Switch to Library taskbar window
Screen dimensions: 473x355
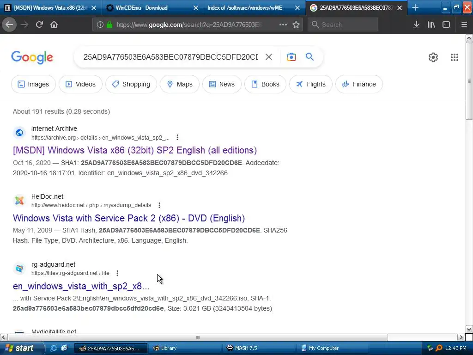(184, 348)
